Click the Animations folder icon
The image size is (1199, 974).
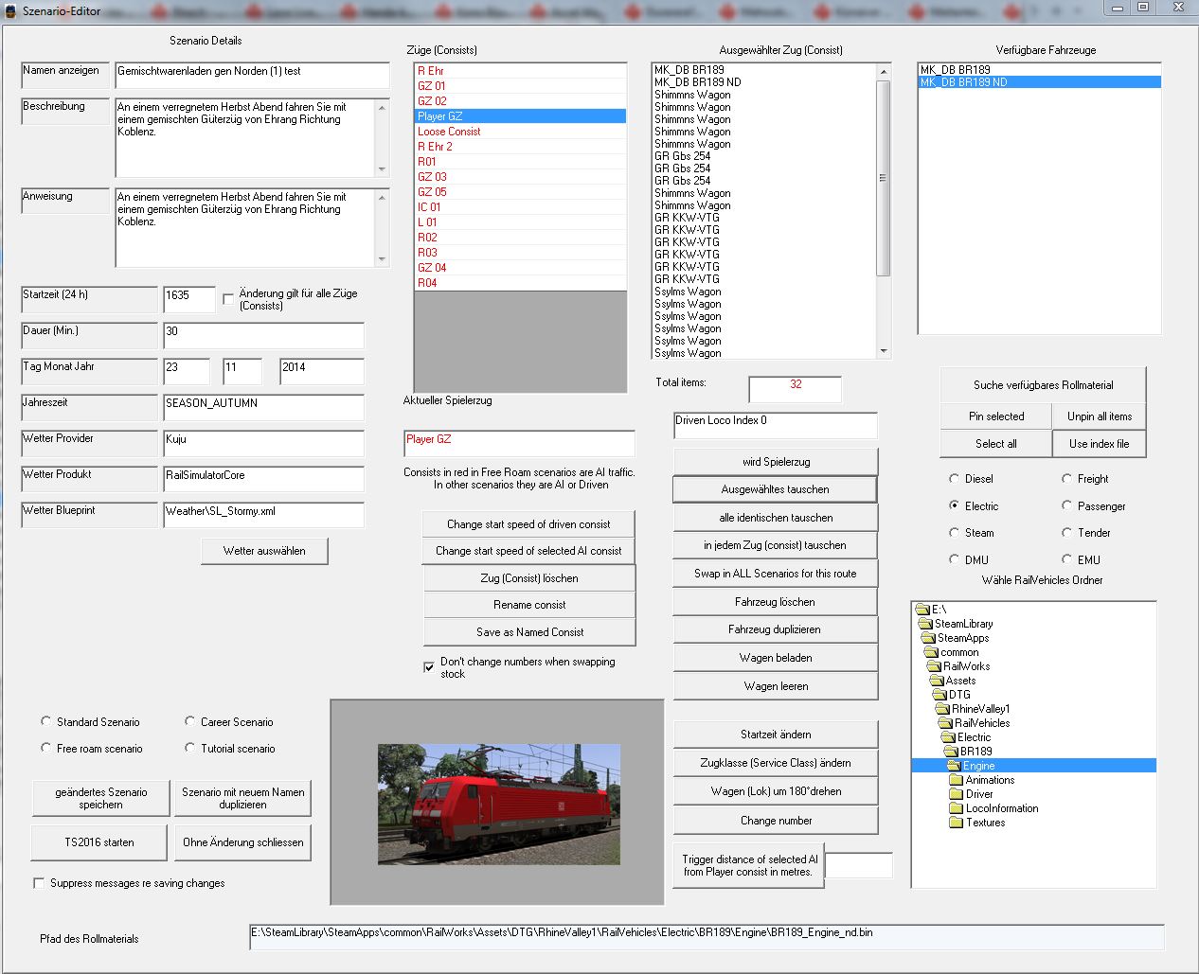tap(957, 780)
